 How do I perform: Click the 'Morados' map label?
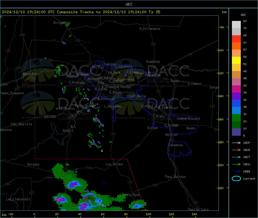click(33, 164)
